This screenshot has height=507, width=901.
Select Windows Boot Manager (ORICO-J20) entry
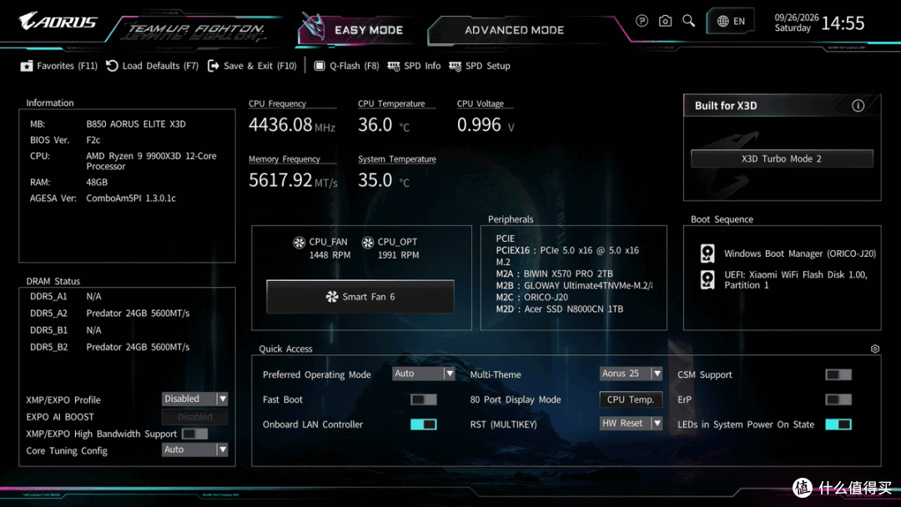[x=800, y=254]
